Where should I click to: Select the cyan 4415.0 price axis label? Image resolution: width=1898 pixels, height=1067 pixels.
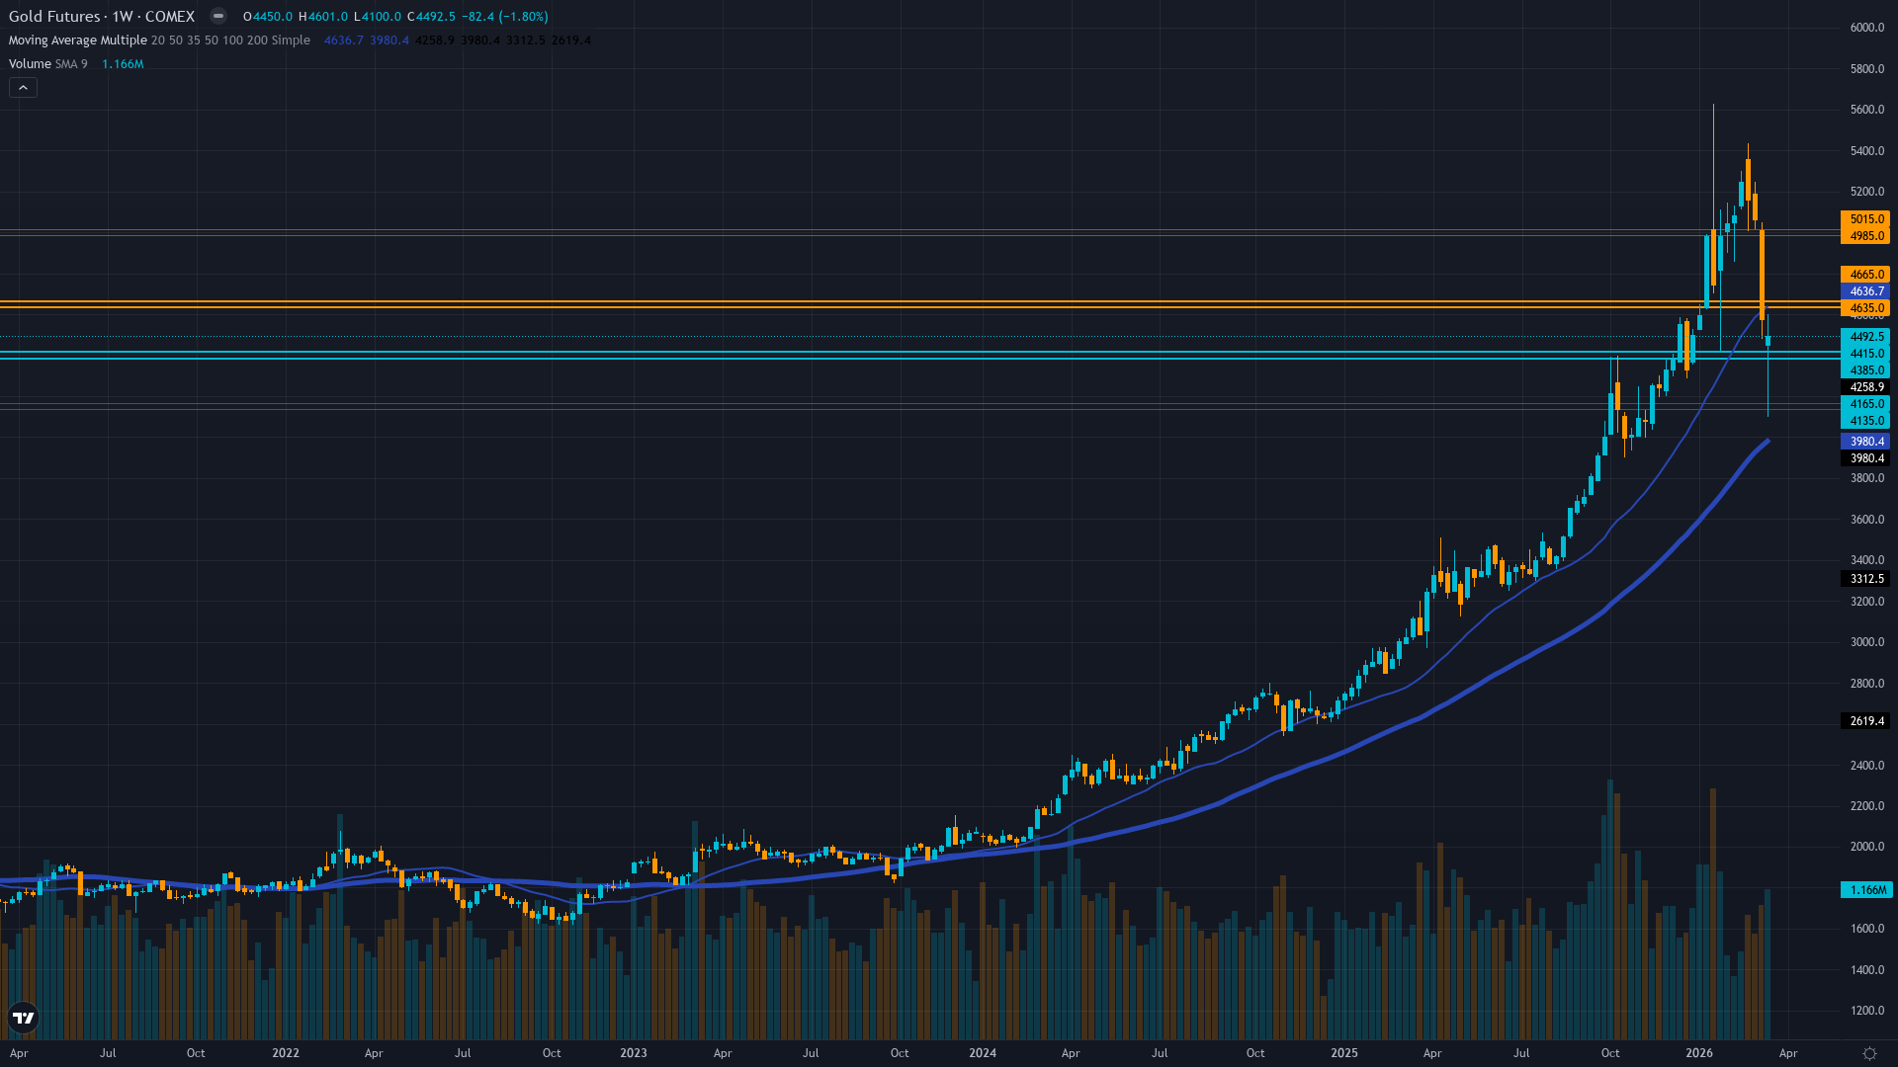click(1865, 354)
